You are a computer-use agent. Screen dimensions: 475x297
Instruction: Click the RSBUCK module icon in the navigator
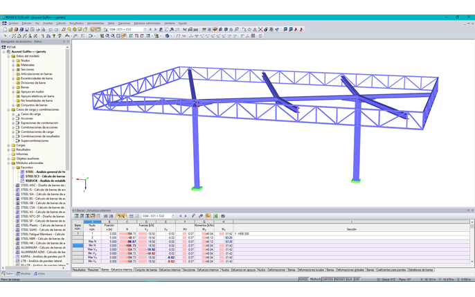(22, 181)
